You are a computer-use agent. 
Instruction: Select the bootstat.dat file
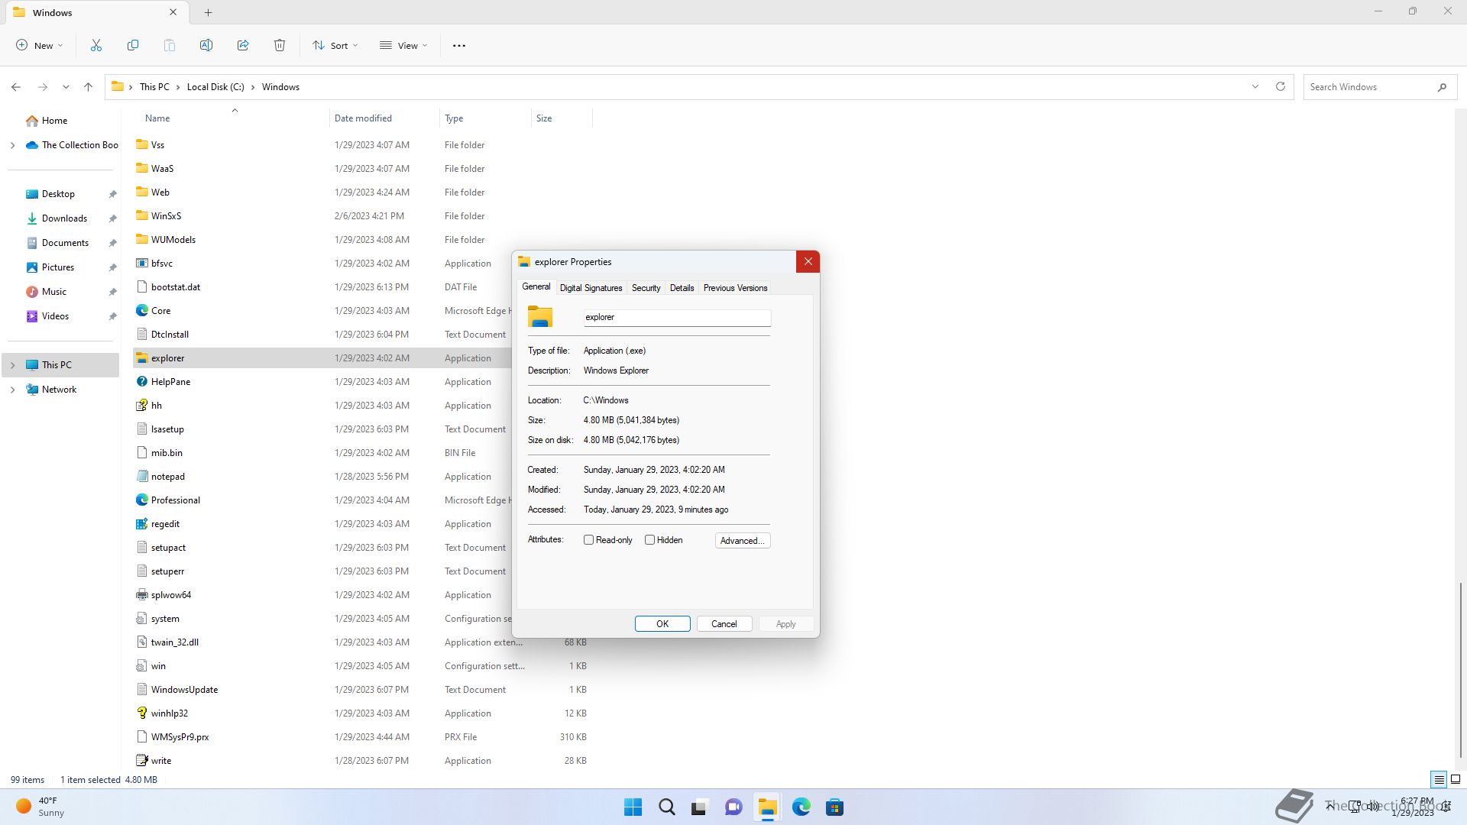coord(175,287)
